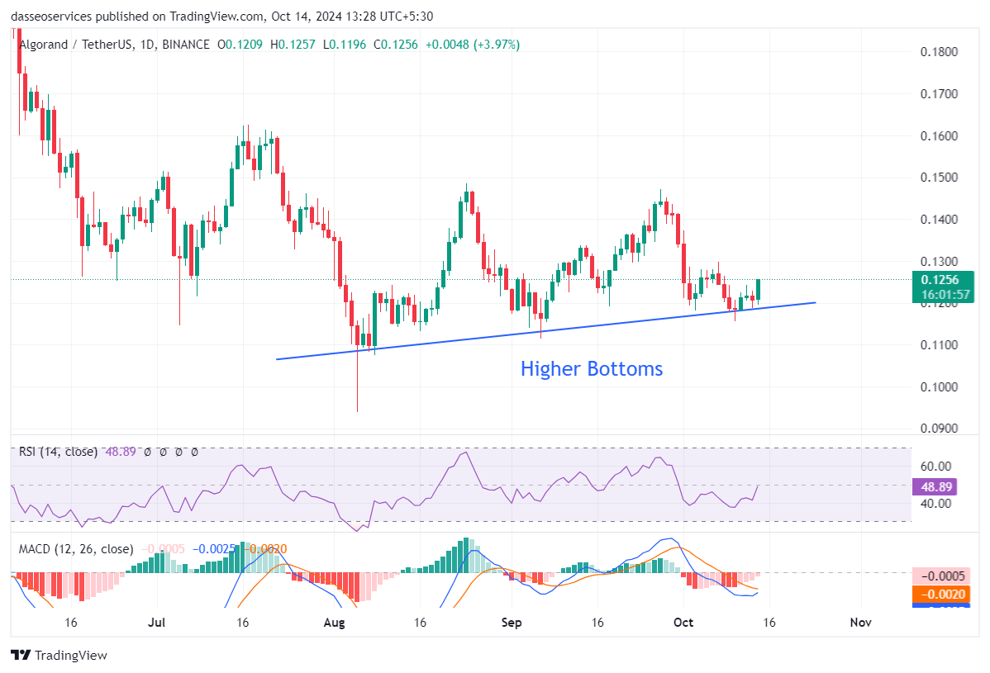Click the Jul label on date axis

(x=157, y=622)
